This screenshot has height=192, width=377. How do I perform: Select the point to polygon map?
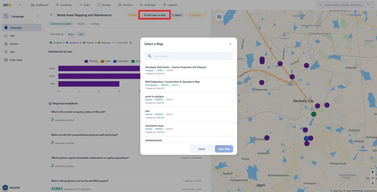[188, 100]
